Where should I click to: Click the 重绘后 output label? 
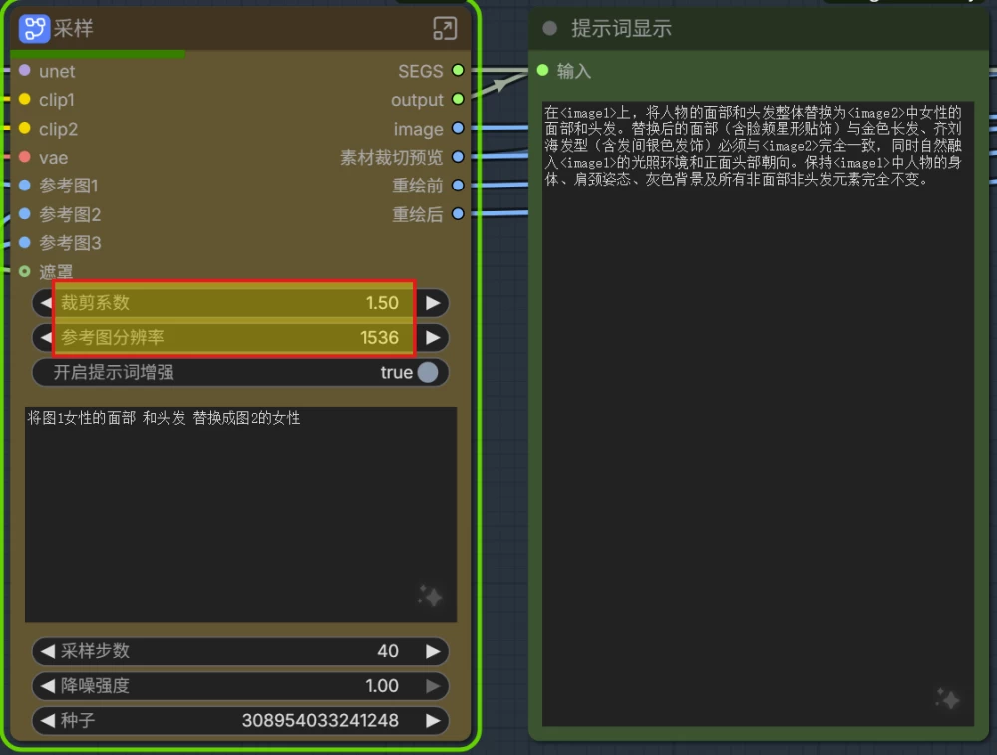417,214
